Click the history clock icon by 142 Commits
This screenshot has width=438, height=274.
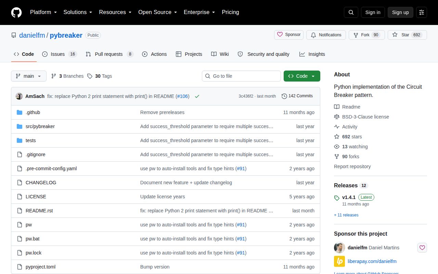pos(284,96)
